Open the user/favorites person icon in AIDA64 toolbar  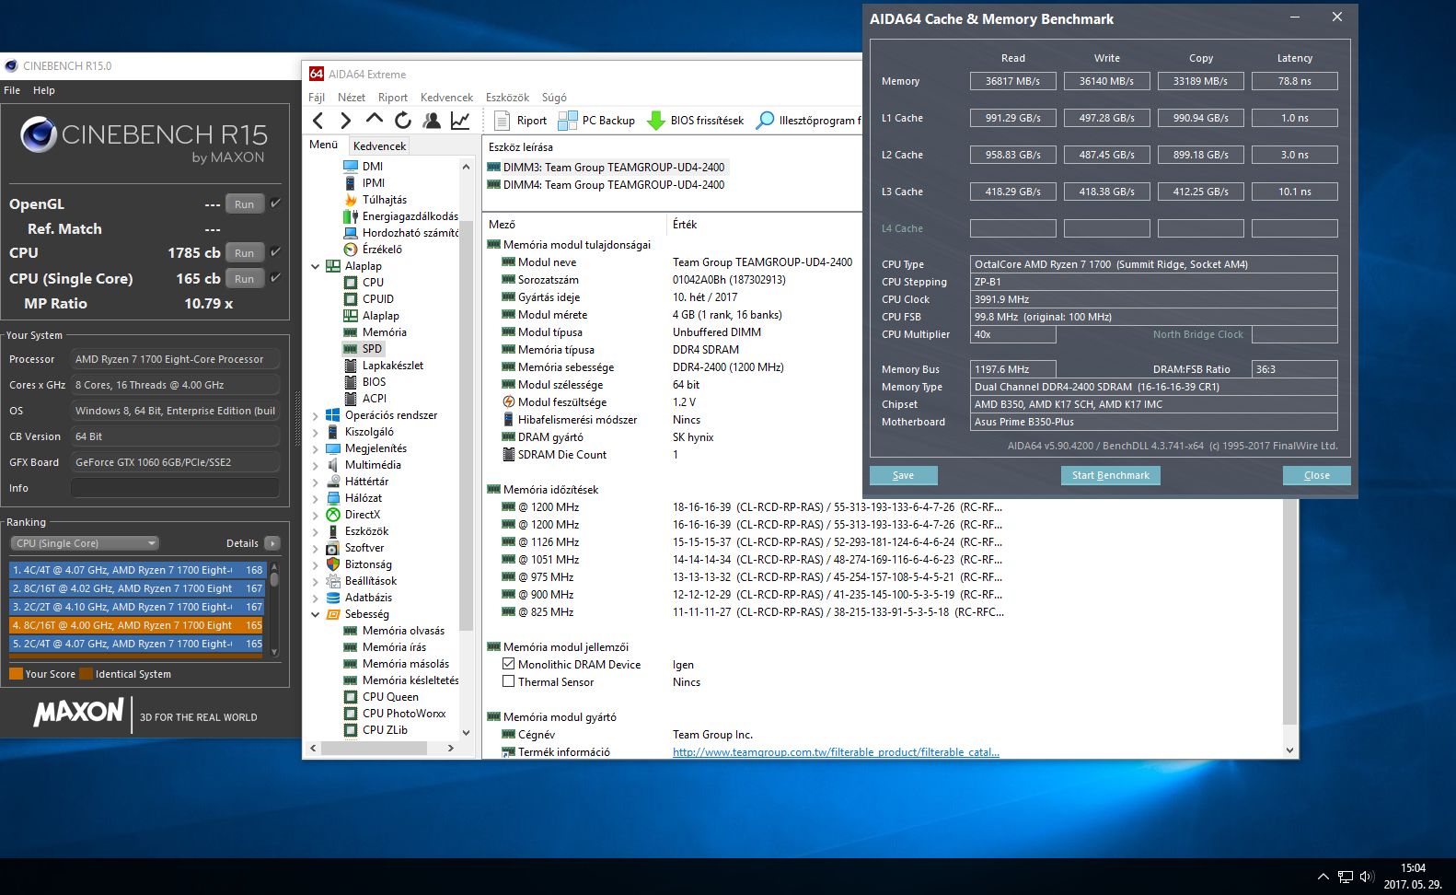431,120
